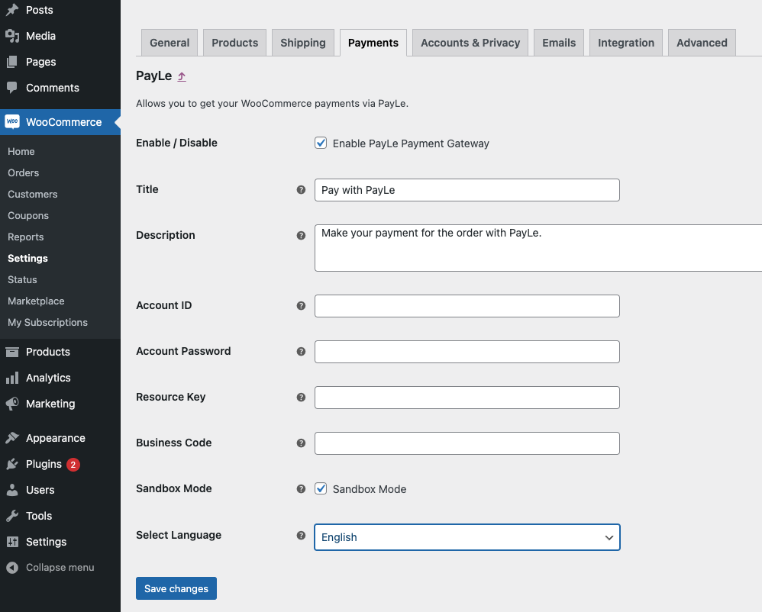This screenshot has height=612, width=762.
Task: Click the Products archive box icon
Action: click(12, 352)
